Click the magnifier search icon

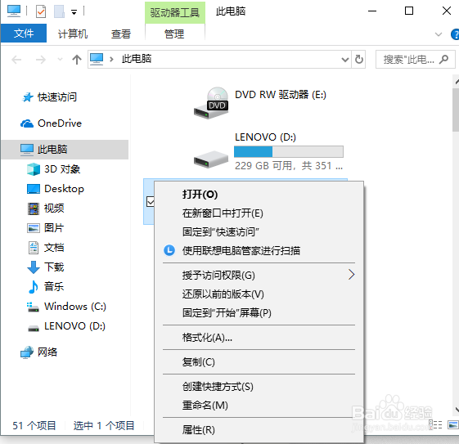pyautogui.click(x=443, y=60)
